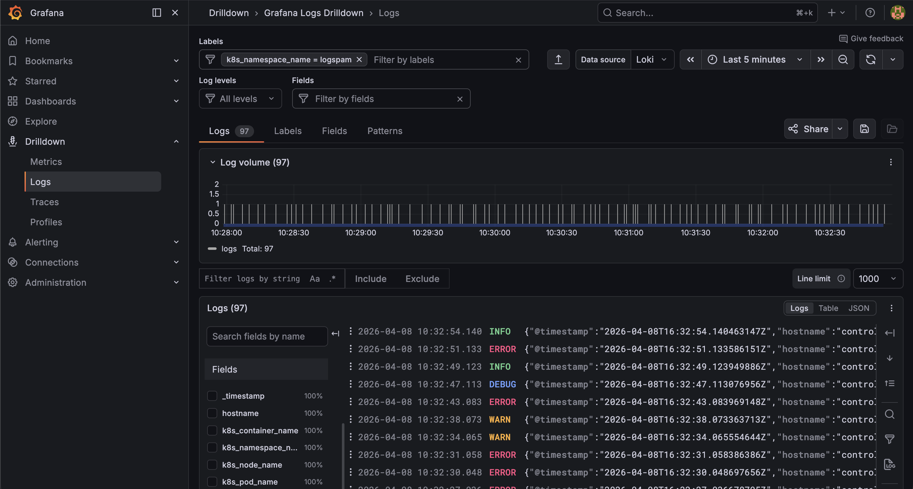Select the Table view tab
The image size is (913, 489).
(x=828, y=308)
